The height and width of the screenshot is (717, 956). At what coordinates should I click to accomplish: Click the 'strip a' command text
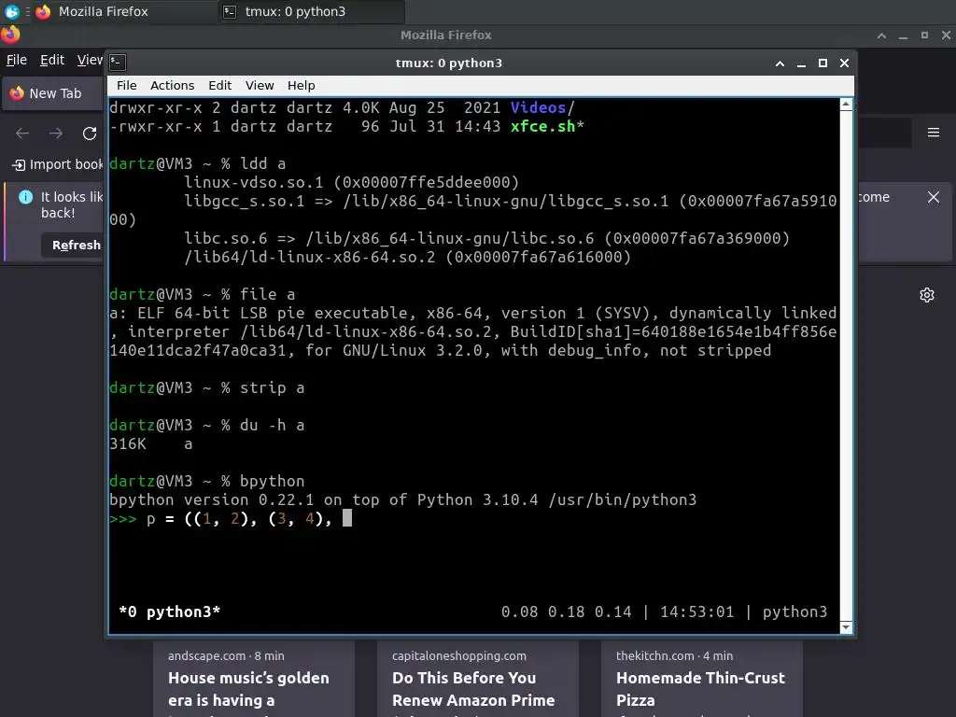pos(272,387)
